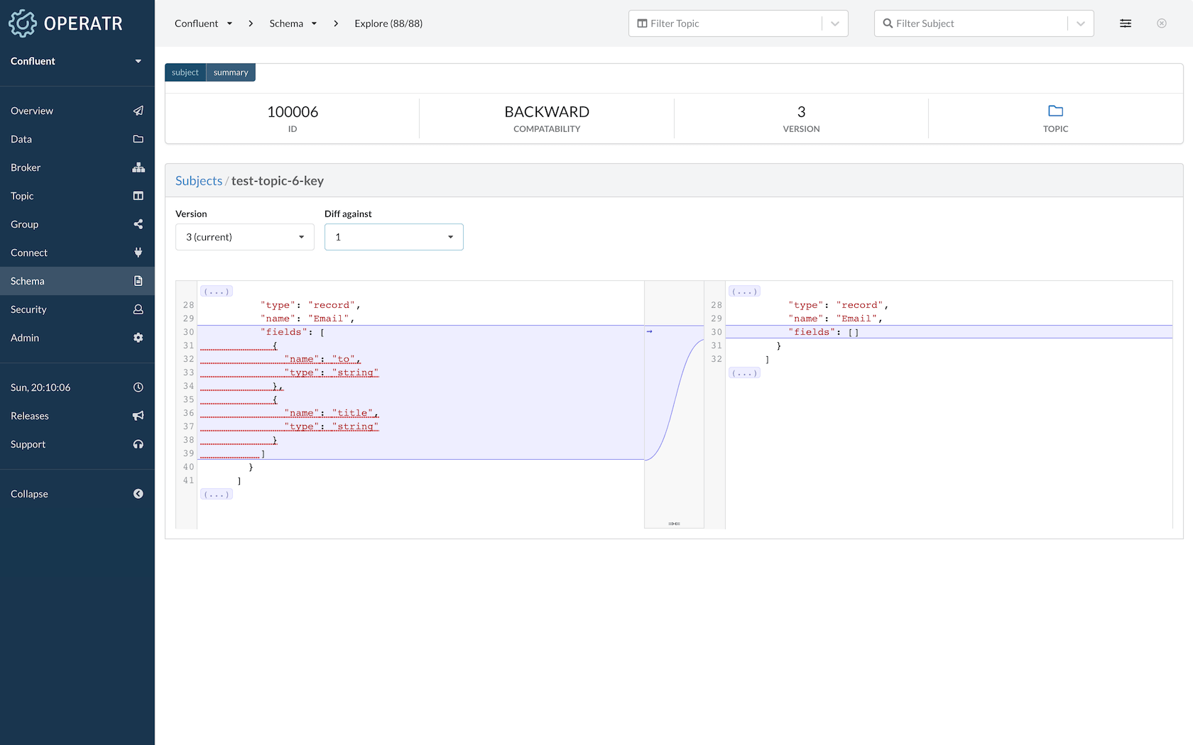Open the Data folder icon
The height and width of the screenshot is (745, 1193).
point(138,139)
